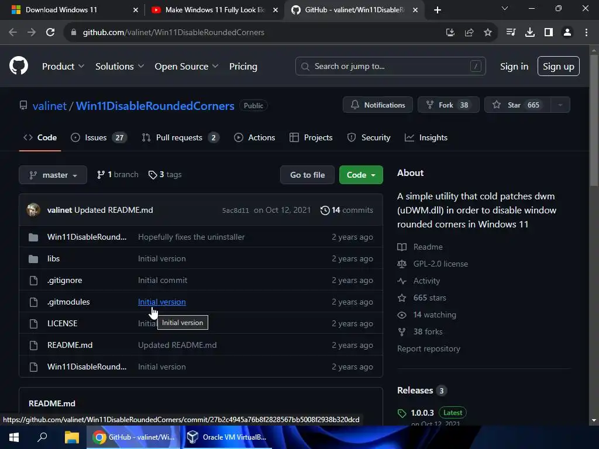Open Windows Start button on taskbar
Screen dimensions: 599x449
tap(14, 437)
